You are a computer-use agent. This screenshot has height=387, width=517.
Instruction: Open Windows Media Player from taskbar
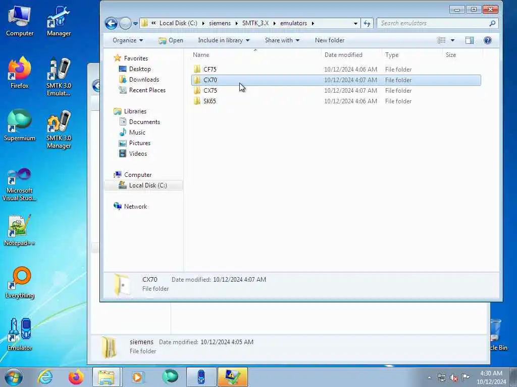click(x=138, y=377)
